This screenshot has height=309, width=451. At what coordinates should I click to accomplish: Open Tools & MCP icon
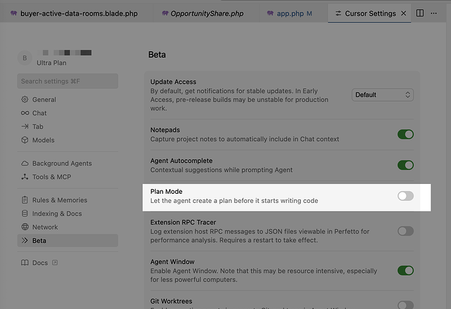point(25,177)
